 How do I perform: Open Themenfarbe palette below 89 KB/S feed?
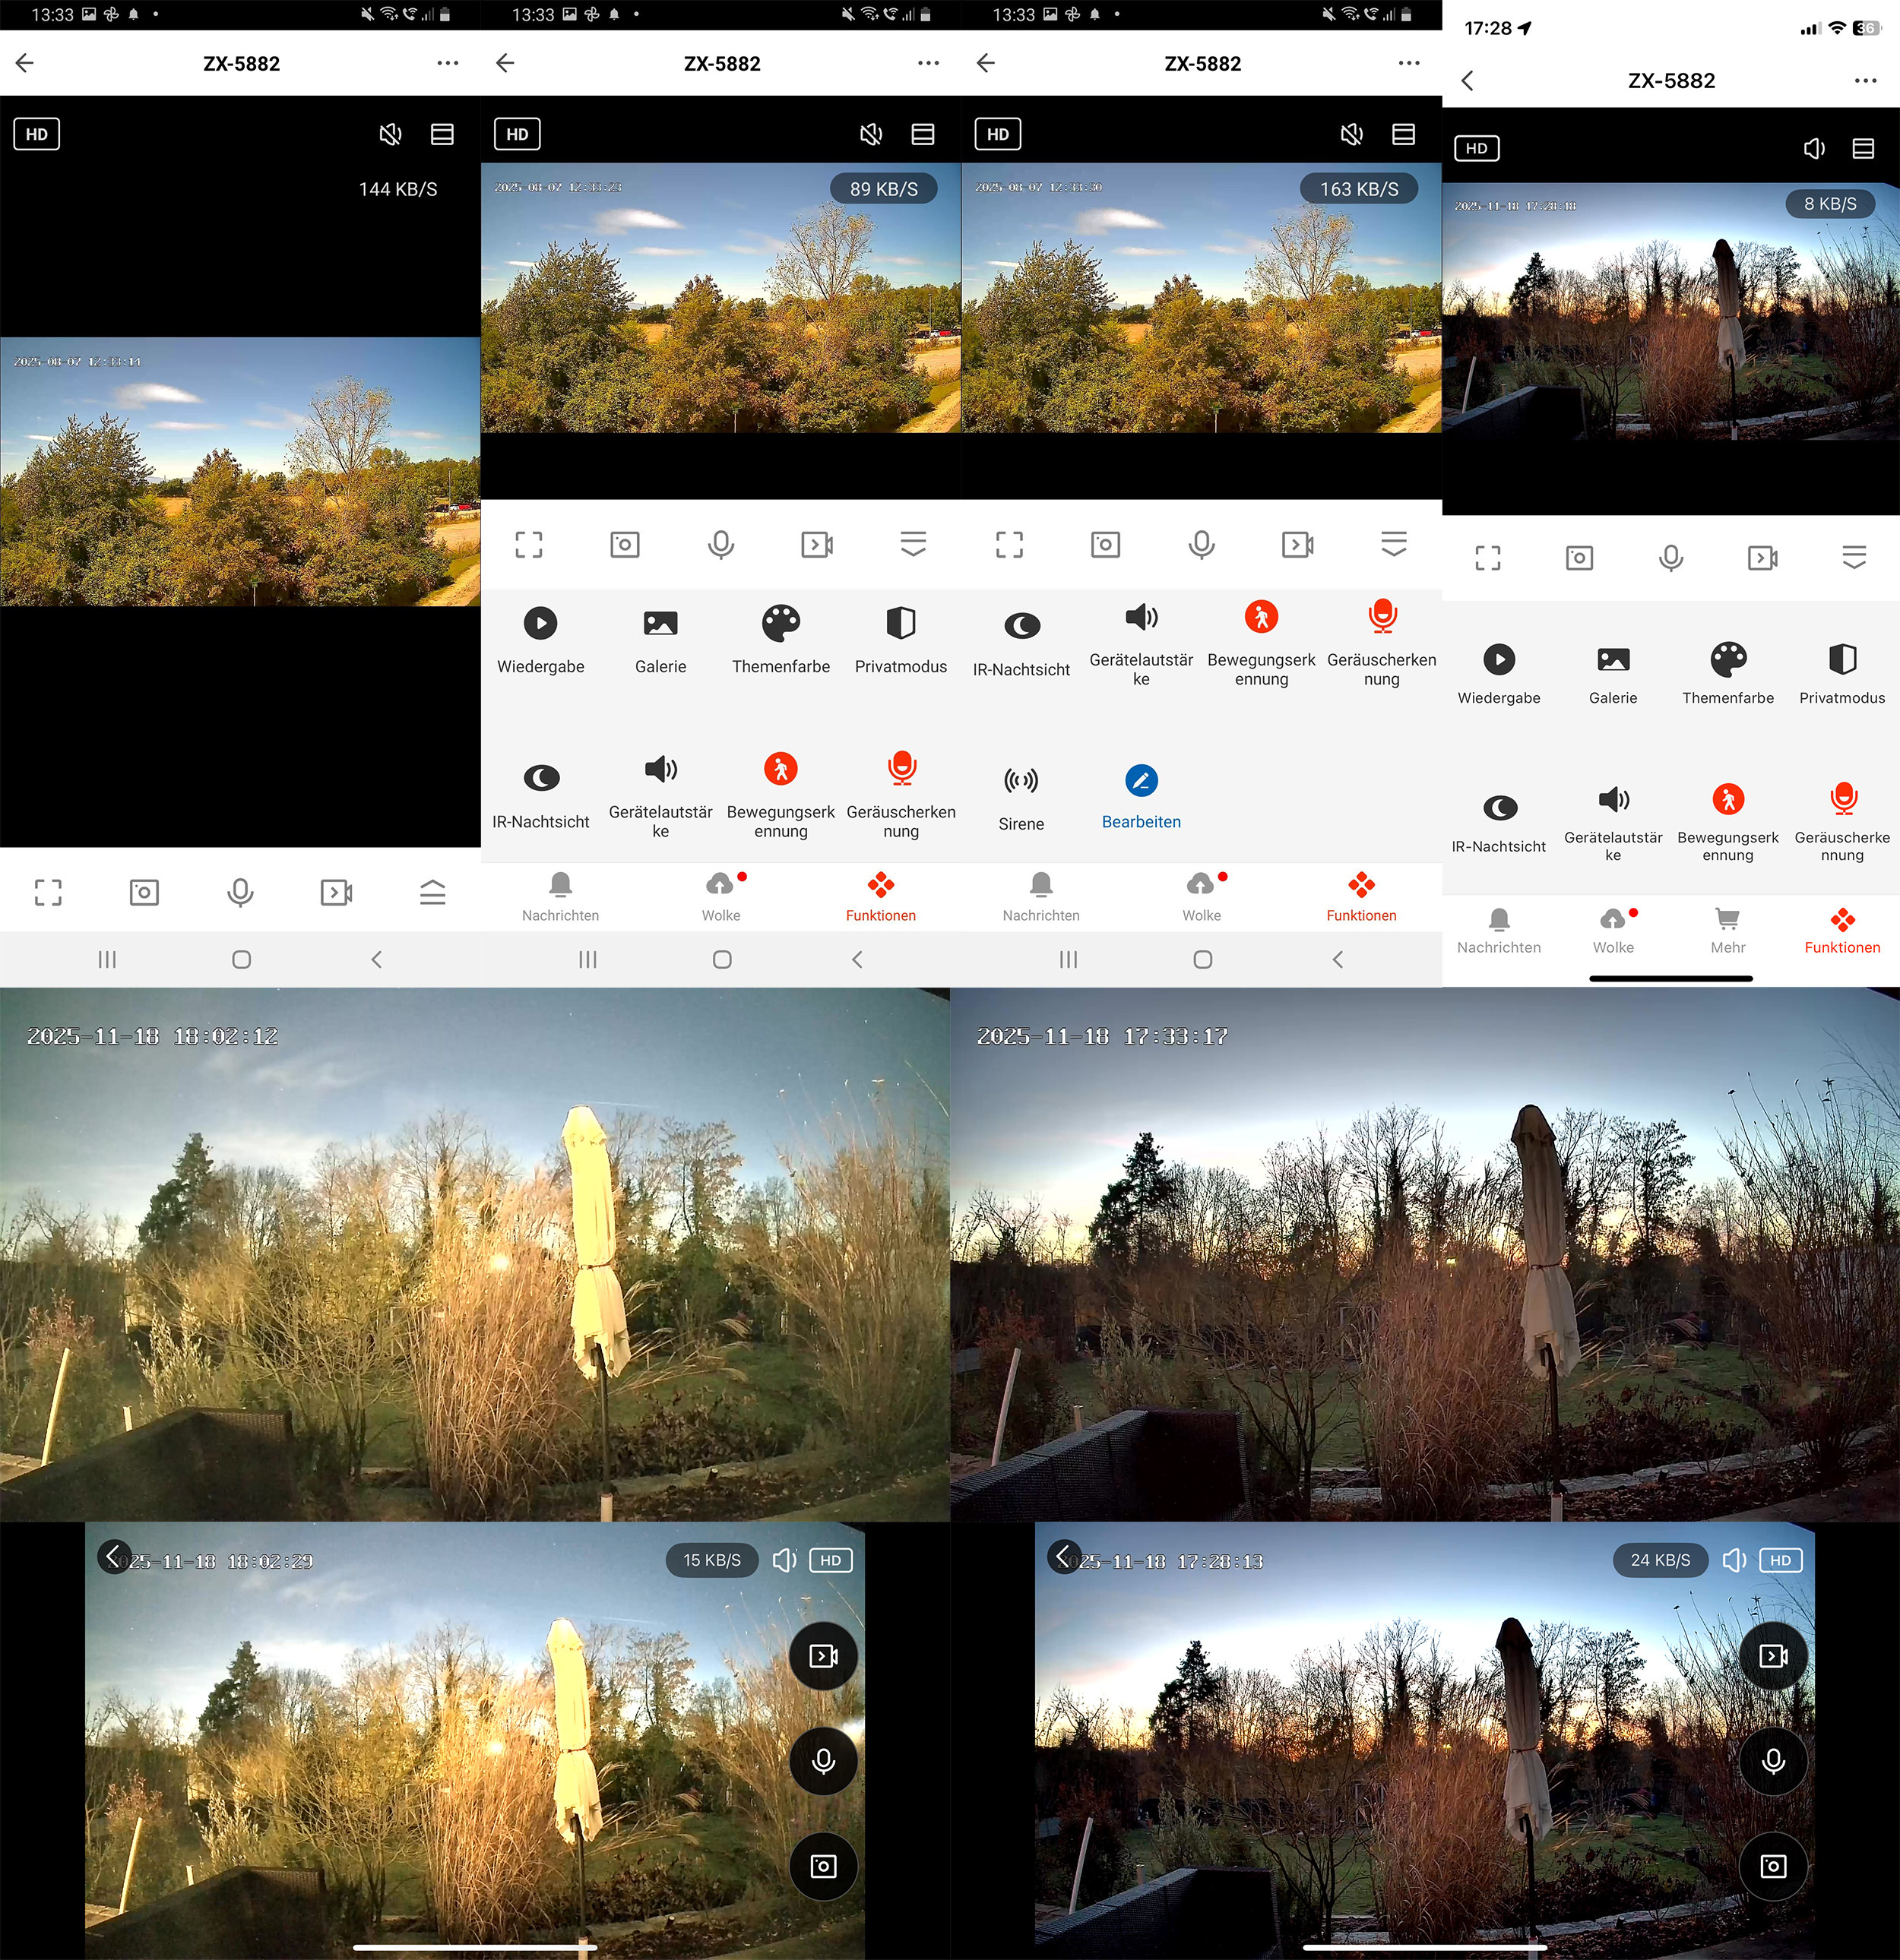[781, 624]
